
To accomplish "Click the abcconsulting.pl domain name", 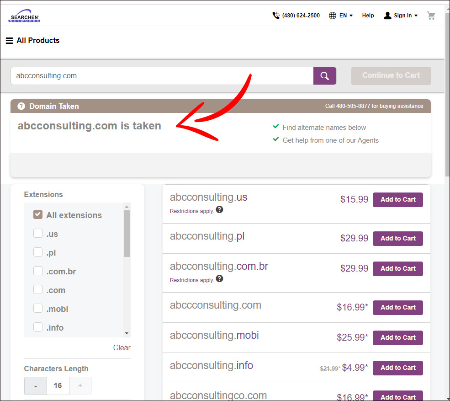I will point(207,236).
